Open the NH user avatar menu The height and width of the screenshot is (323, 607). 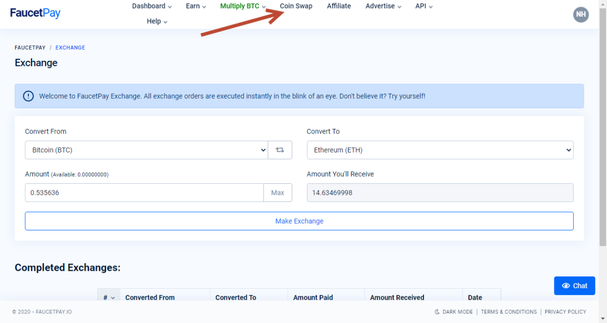[581, 14]
